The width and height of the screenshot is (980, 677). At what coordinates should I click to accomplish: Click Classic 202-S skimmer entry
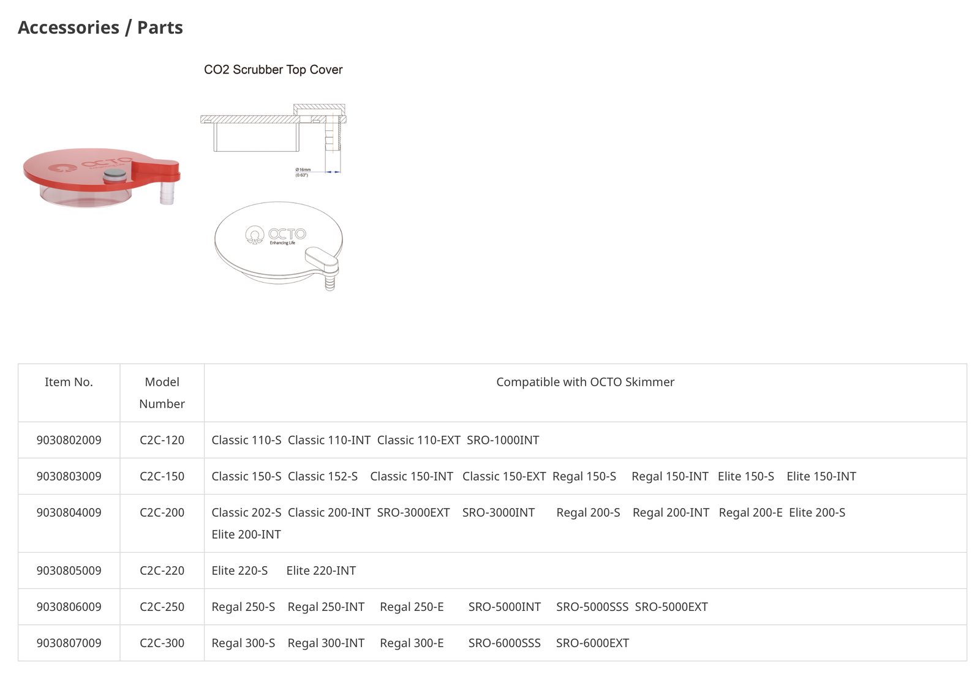tap(246, 512)
